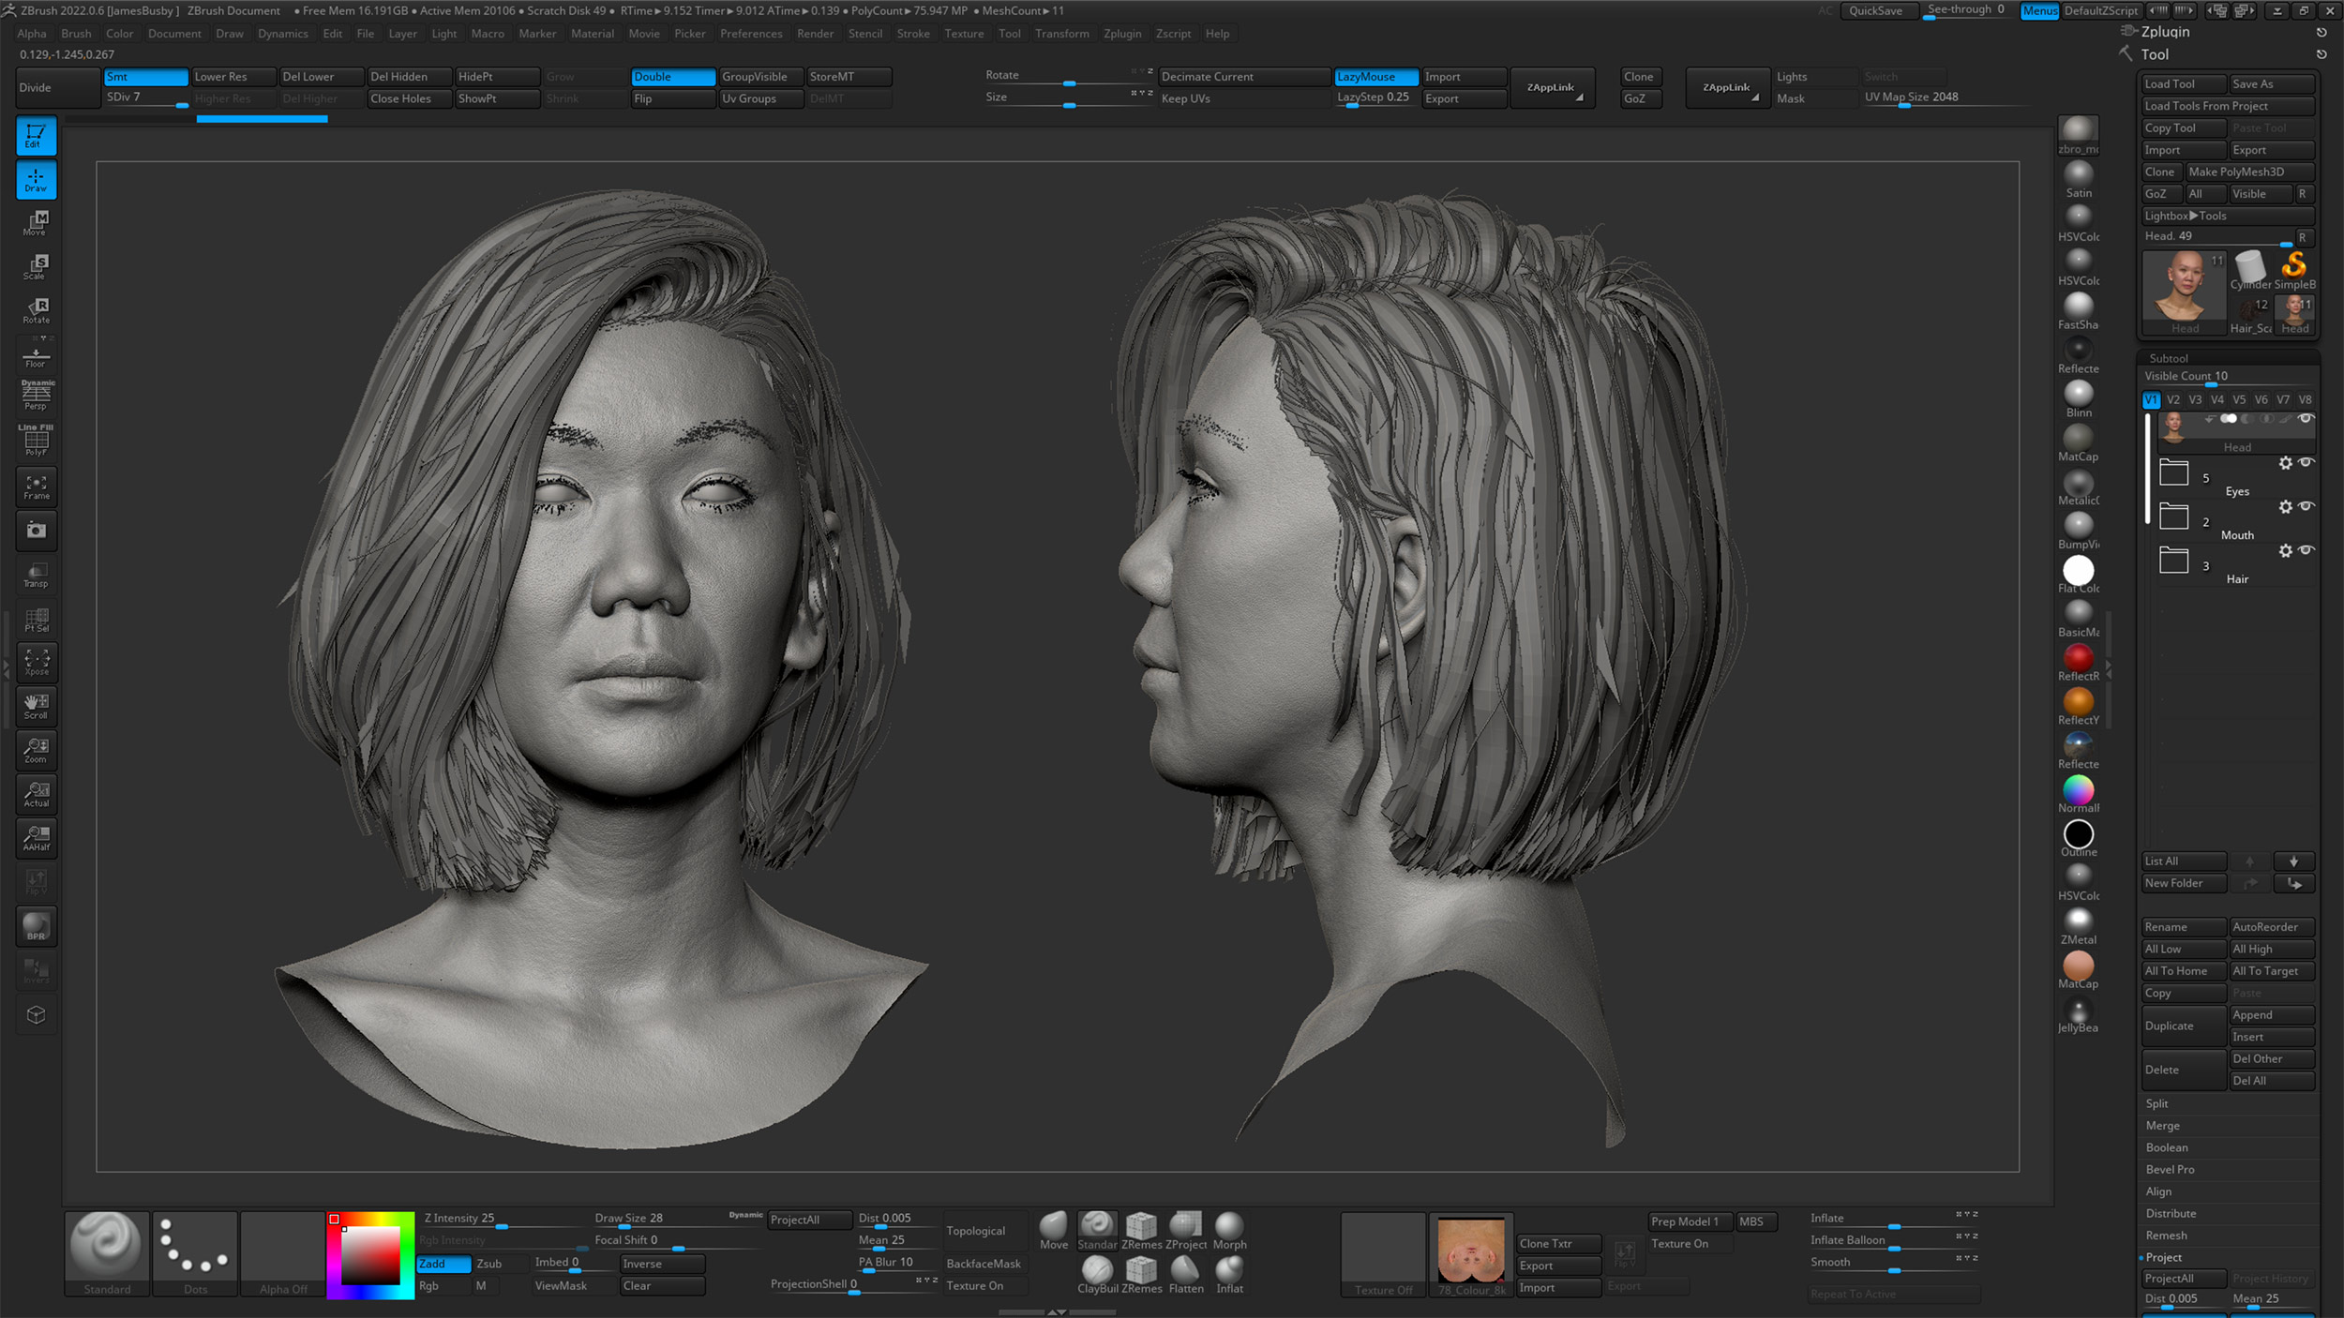Enable the LazyMouse toggle

(1375, 76)
